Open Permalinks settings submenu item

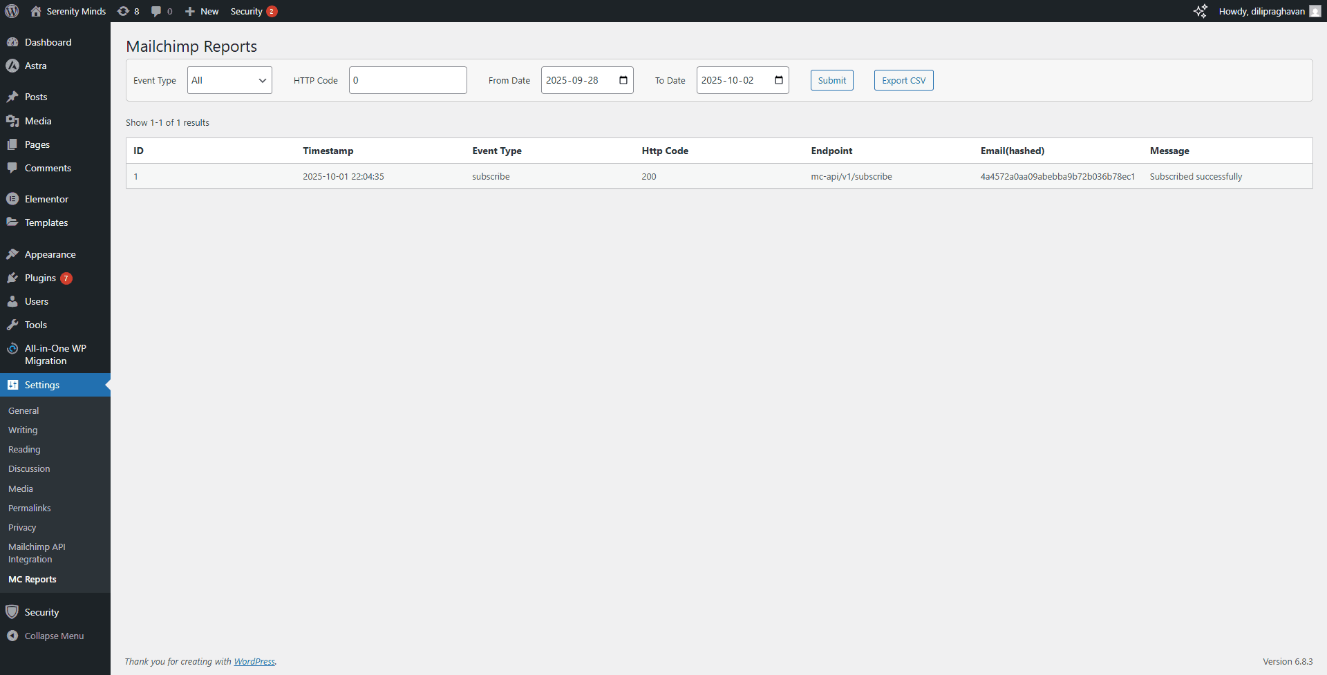30,508
